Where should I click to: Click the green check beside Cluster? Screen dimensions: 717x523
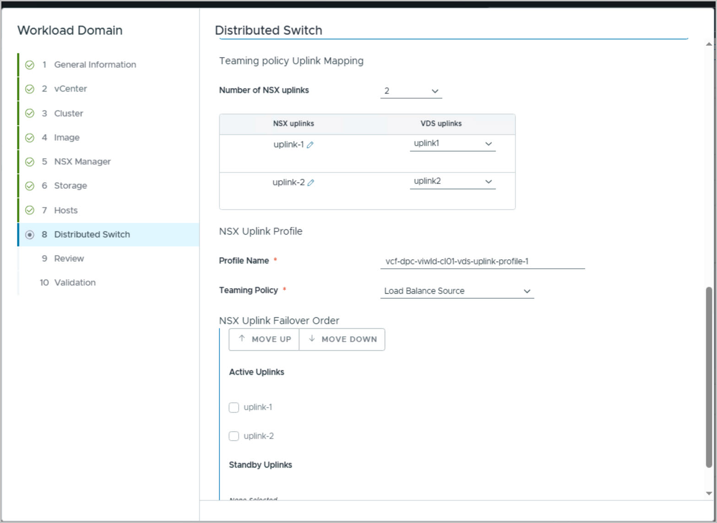point(30,113)
